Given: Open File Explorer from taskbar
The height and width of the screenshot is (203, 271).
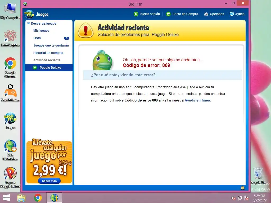Looking at the screenshot, I should [21, 198].
